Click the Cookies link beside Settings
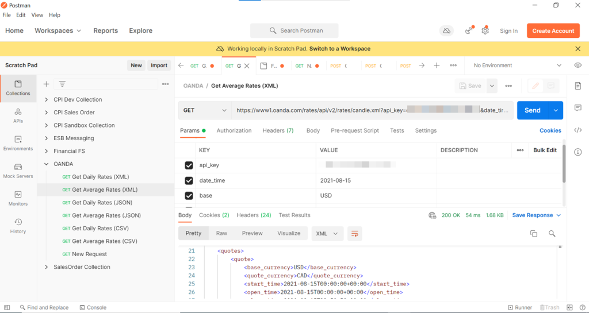This screenshot has height=313, width=589. (x=550, y=130)
